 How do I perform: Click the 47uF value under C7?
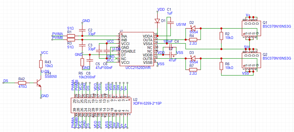(172, 60)
